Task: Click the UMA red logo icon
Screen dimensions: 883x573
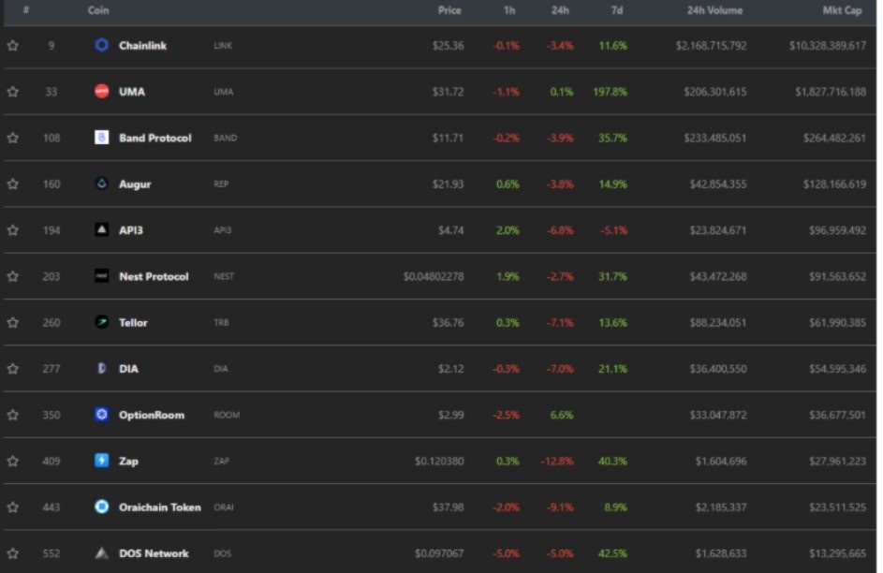Action: tap(102, 92)
